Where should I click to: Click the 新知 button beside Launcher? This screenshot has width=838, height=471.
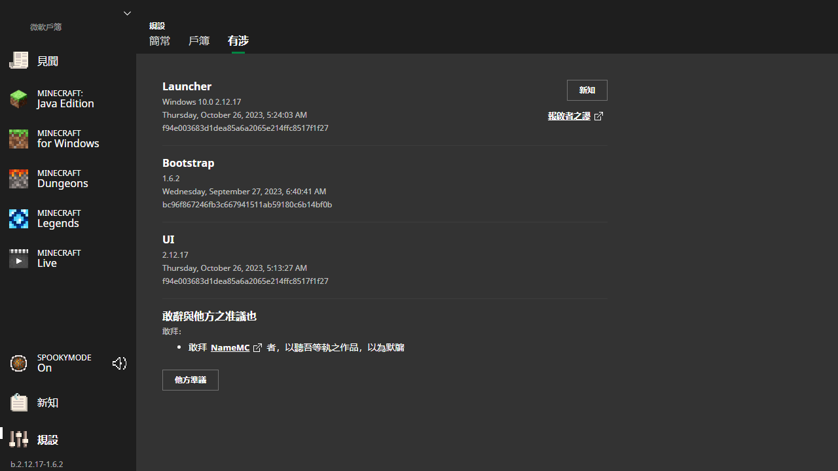[x=587, y=90]
